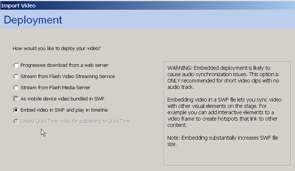
Task: Choose Stream from Flash Video Streaming Service radio
Action: click(16, 77)
